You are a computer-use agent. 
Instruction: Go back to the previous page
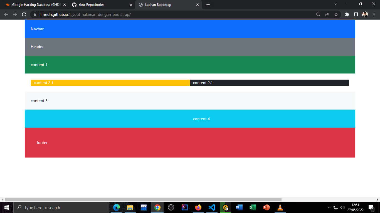tap(6, 14)
